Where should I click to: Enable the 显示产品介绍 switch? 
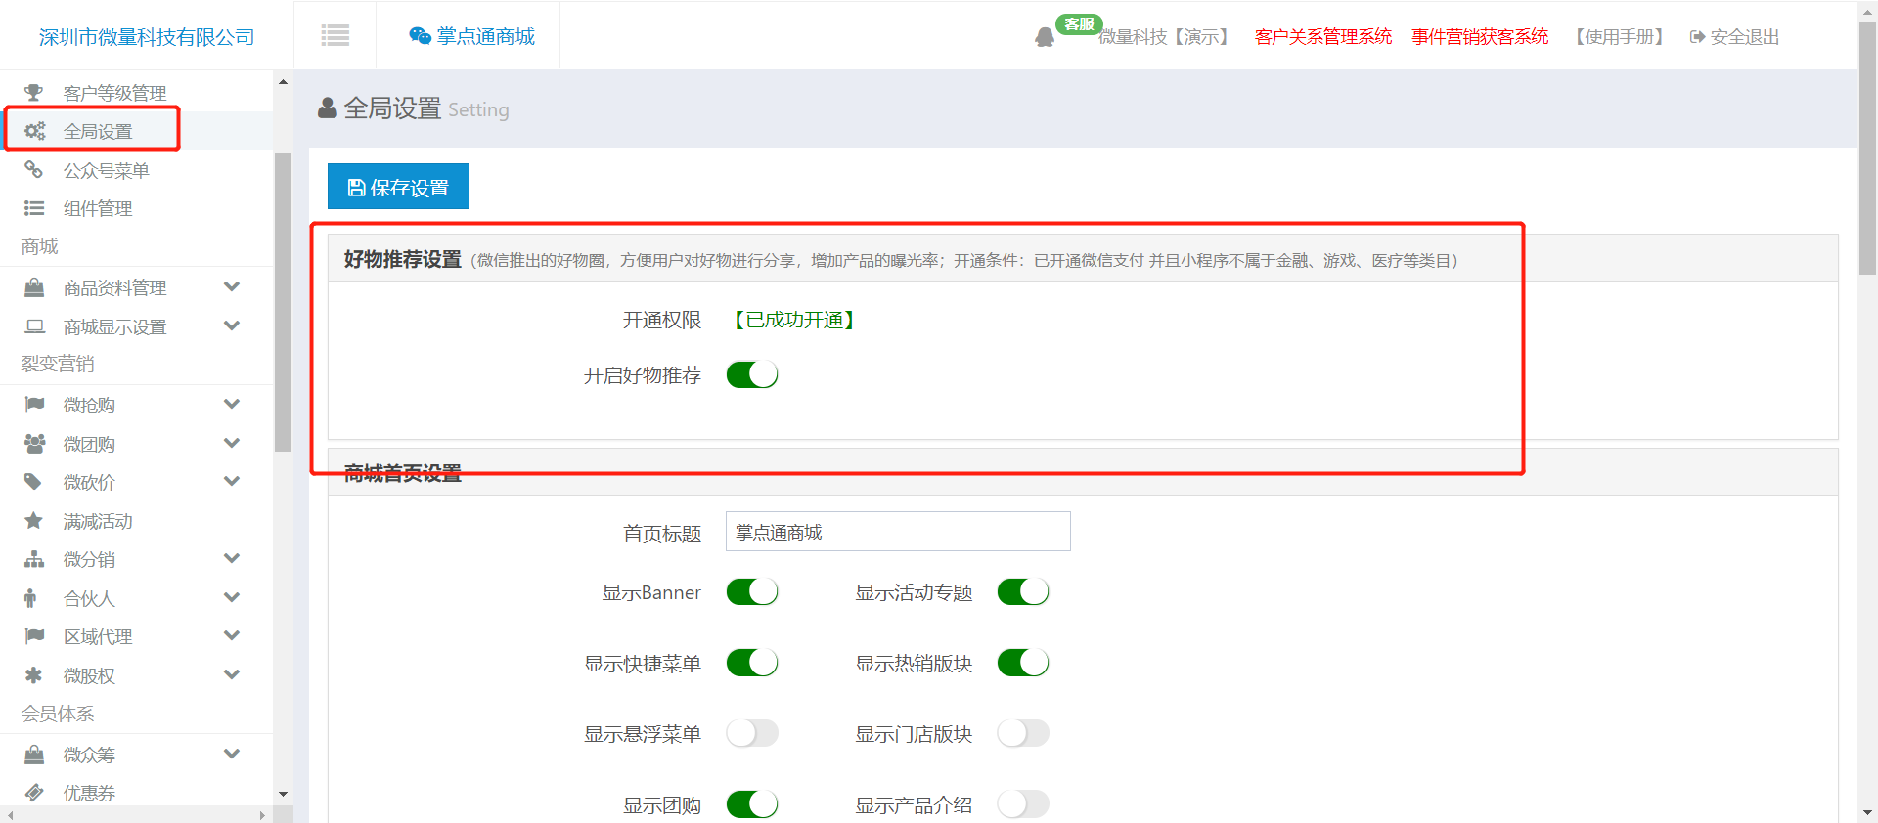pyautogui.click(x=1023, y=804)
